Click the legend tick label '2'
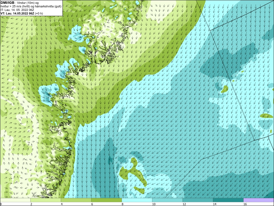 click(31, 204)
